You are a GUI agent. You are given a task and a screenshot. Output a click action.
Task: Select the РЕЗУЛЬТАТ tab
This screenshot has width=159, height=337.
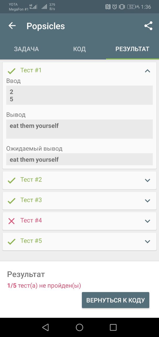click(132, 49)
